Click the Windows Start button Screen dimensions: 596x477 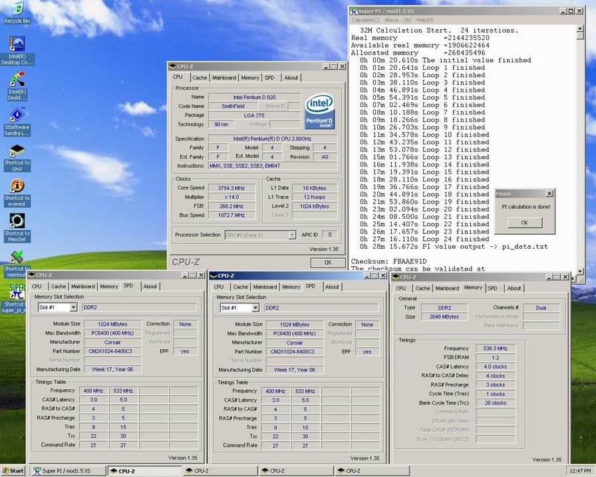13,471
